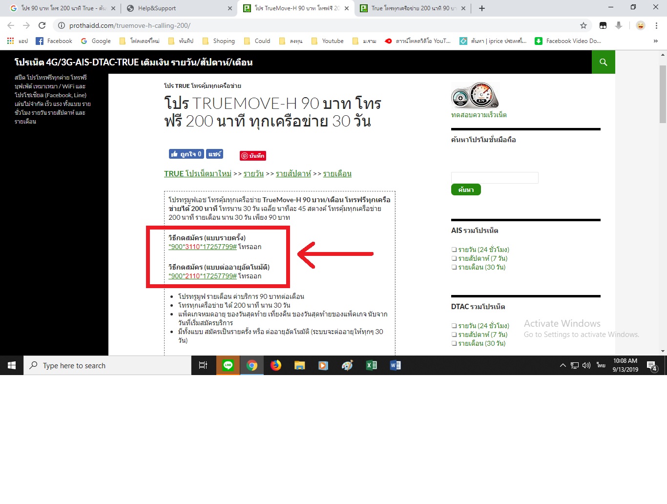Switch the ไทย input language indicator
The width and height of the screenshot is (667, 504).
601,365
